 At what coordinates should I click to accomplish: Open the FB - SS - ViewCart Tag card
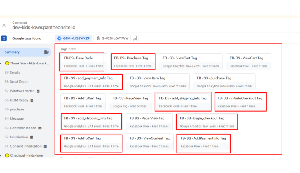tap(191, 62)
